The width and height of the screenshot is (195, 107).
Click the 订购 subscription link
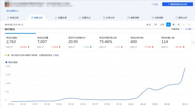pos(55,55)
